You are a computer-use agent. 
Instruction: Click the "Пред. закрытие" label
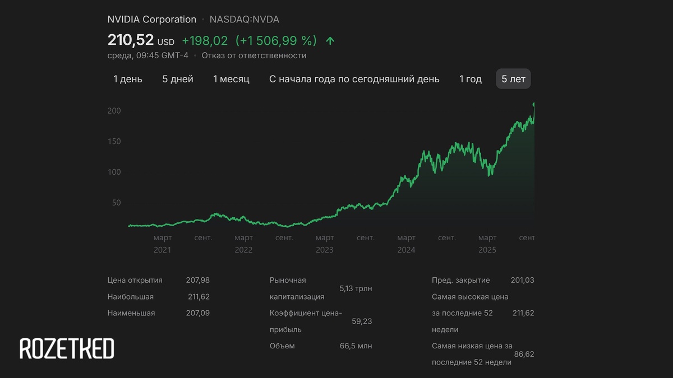[461, 281]
